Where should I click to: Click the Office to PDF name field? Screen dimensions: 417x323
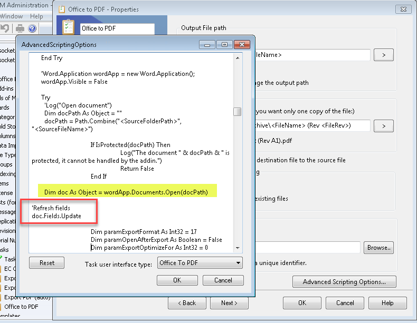click(x=117, y=28)
